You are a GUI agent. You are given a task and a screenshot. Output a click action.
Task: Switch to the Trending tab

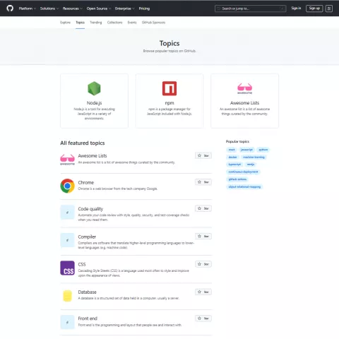point(96,23)
